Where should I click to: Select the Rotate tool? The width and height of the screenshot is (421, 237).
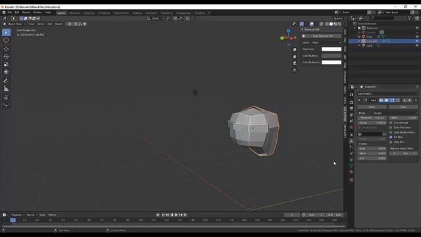tap(6, 57)
